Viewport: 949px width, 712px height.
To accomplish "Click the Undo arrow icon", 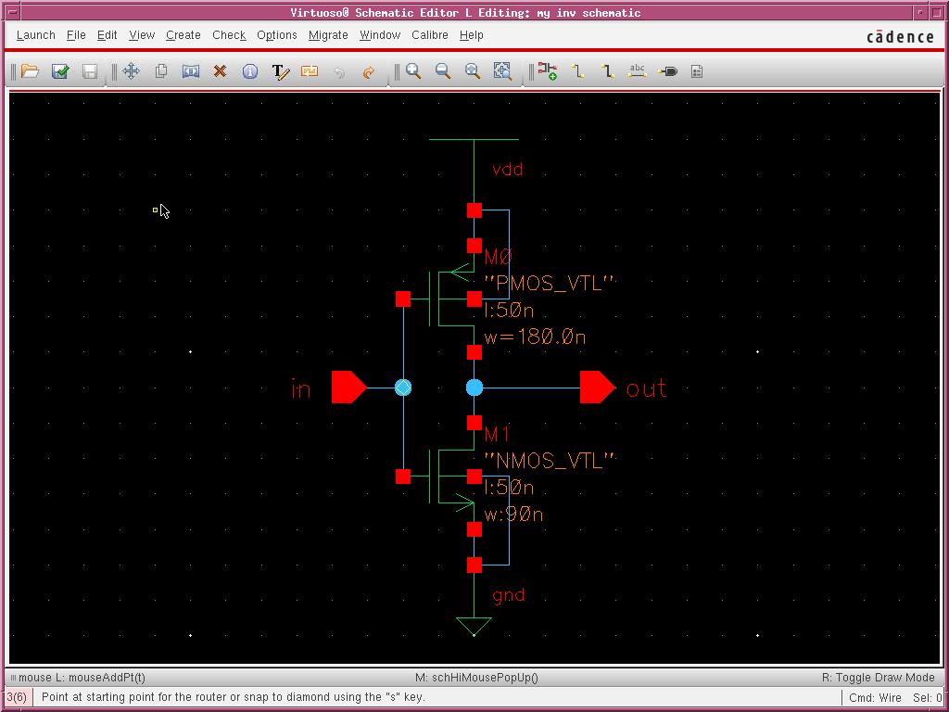I will point(339,72).
